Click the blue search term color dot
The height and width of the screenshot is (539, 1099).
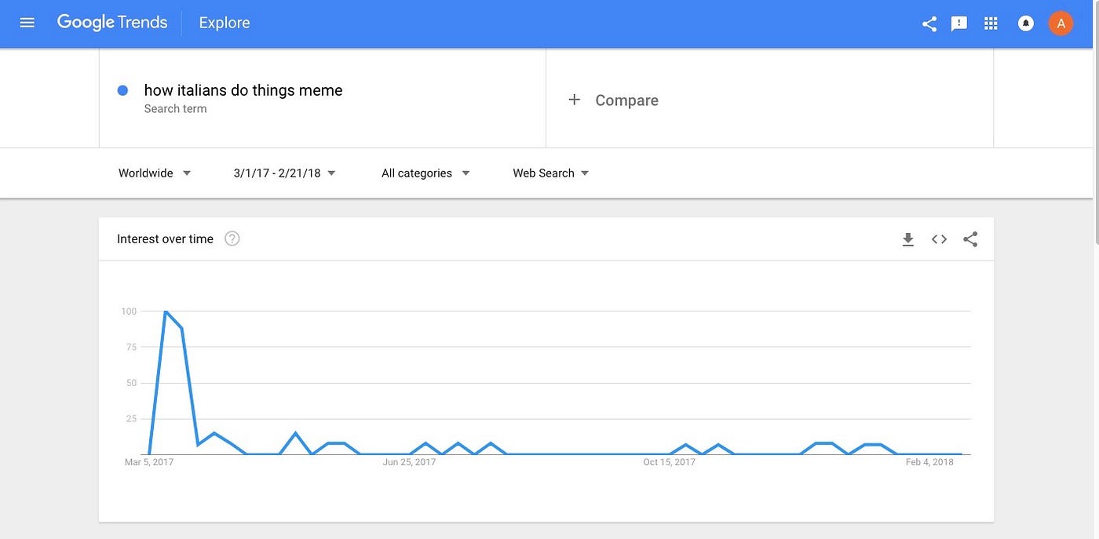click(122, 90)
